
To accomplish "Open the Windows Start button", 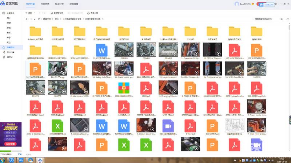I will click(3, 160).
